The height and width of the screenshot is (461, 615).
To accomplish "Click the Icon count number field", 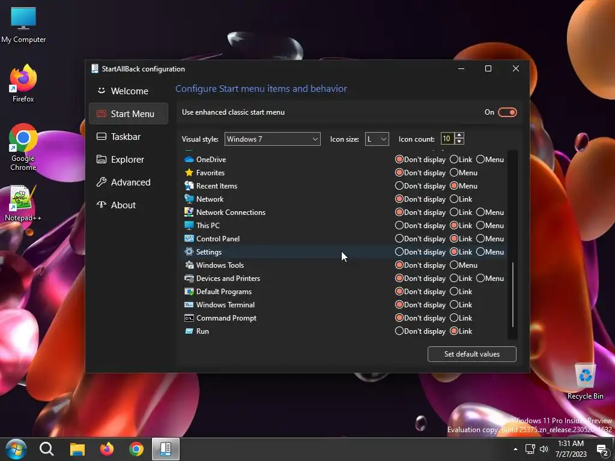I will click(447, 139).
